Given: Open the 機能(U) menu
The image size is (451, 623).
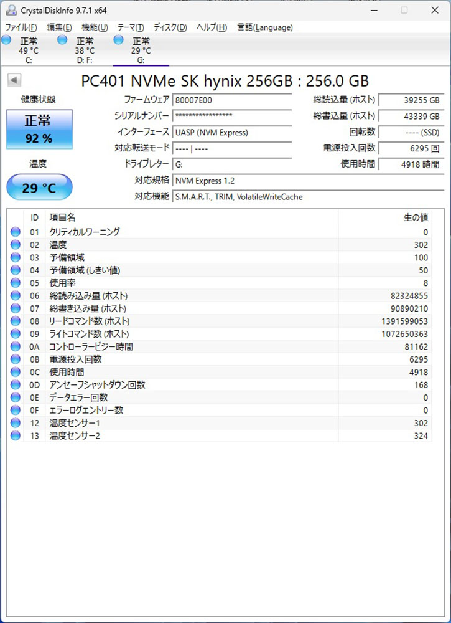Looking at the screenshot, I should [x=95, y=27].
